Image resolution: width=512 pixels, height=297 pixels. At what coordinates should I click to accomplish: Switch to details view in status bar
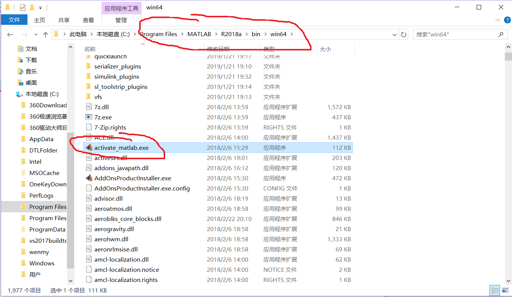tap(495, 290)
